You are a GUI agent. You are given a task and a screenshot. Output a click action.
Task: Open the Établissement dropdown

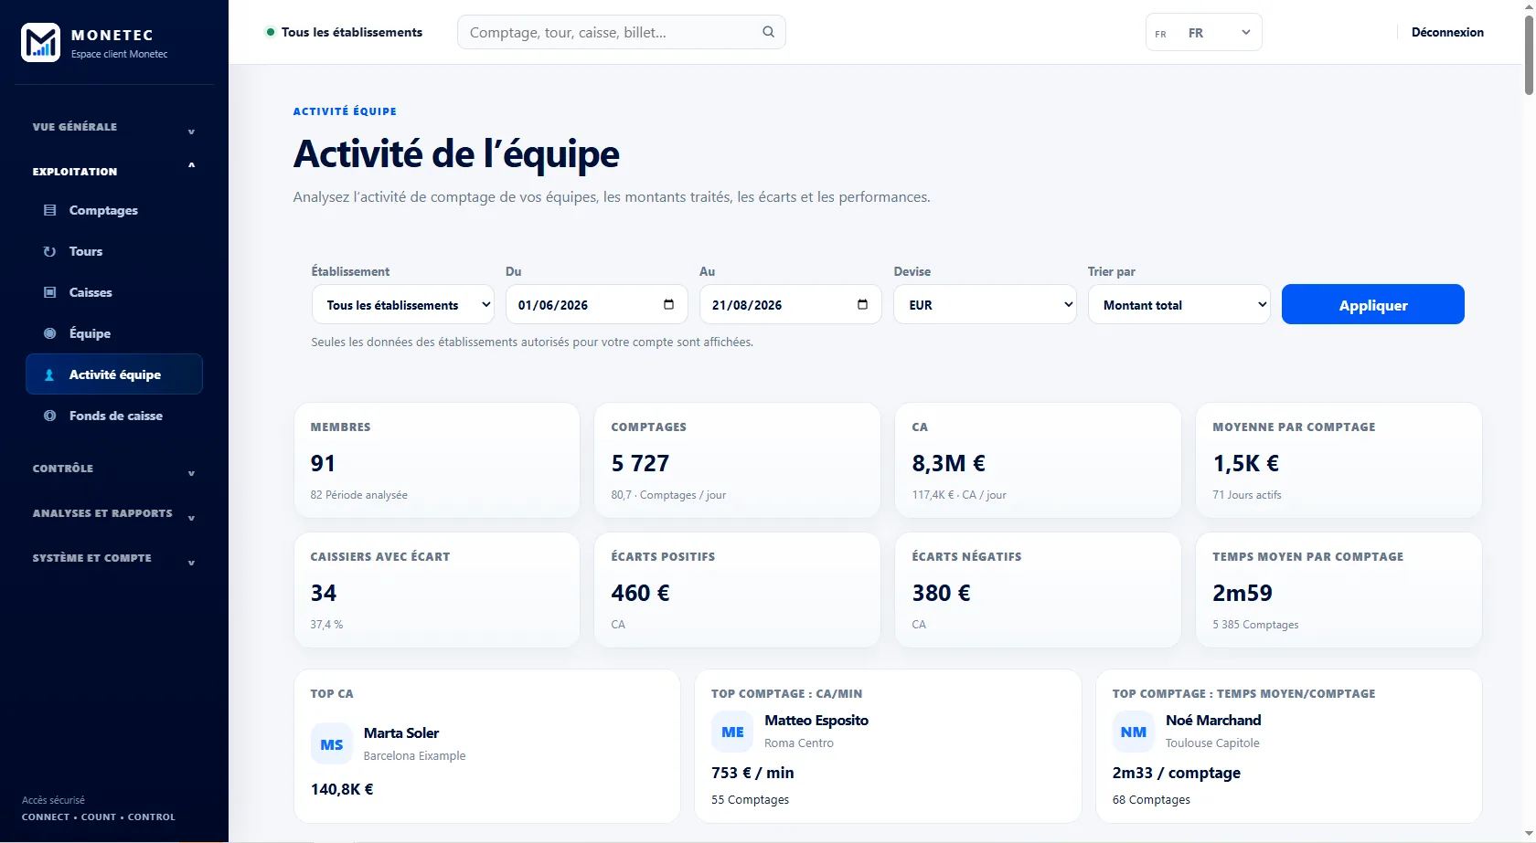pyautogui.click(x=403, y=304)
